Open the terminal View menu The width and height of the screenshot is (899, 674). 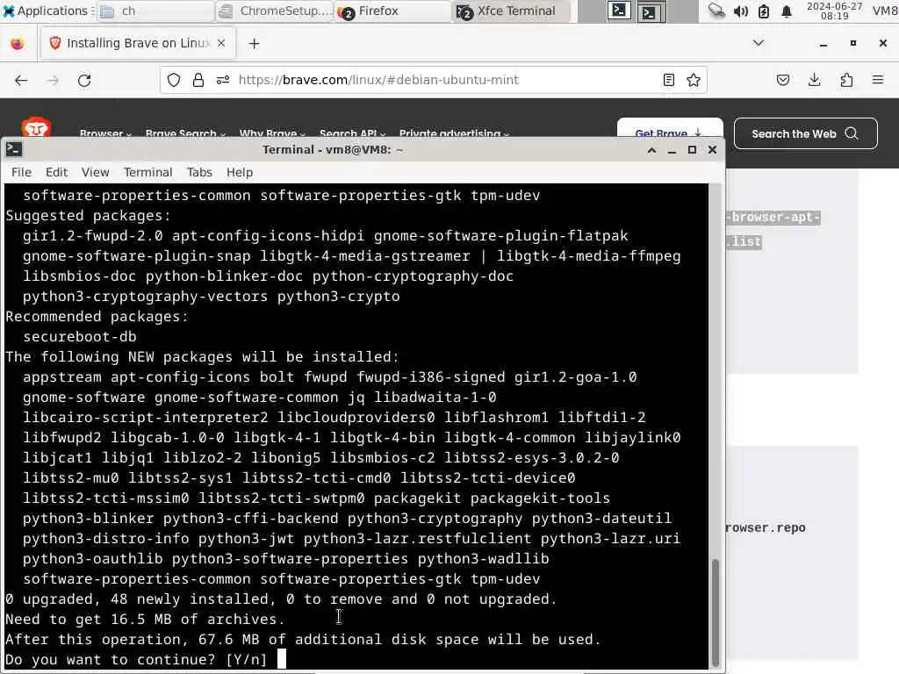tap(95, 172)
